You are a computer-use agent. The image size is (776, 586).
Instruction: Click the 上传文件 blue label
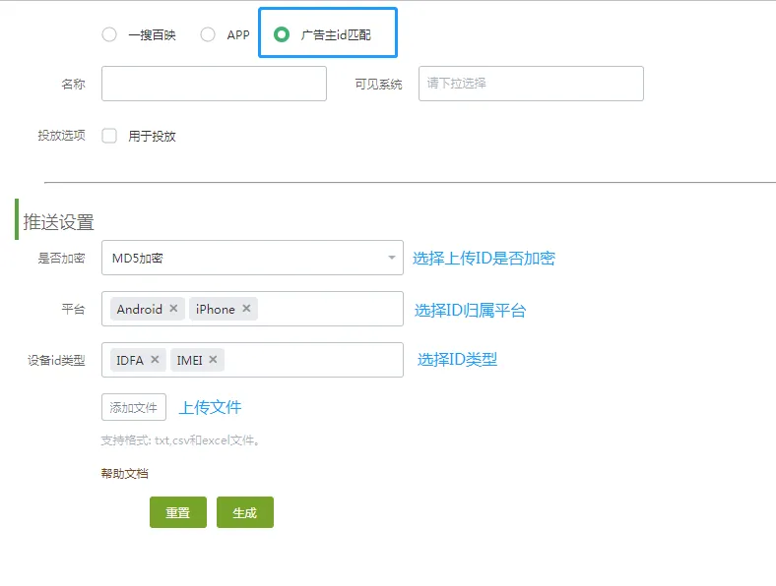pyautogui.click(x=210, y=407)
